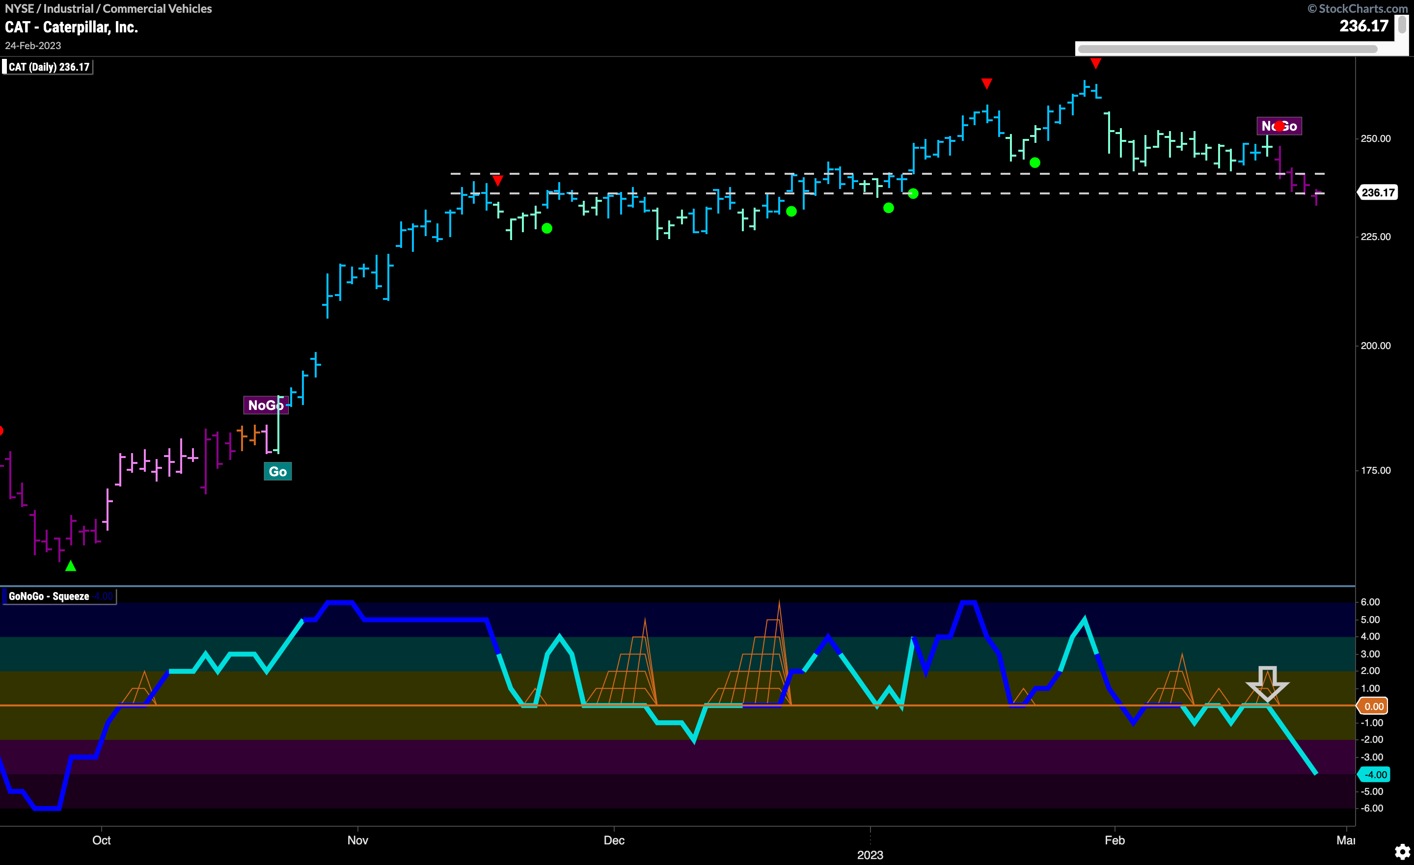This screenshot has height=865, width=1414.
Task: Click the lower dashed horizontal support line
Action: [887, 193]
